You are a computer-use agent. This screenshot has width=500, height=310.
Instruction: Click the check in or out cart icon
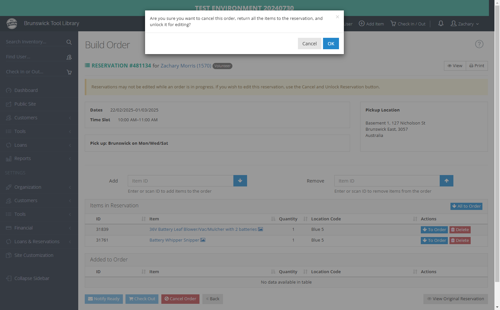pyautogui.click(x=69, y=72)
